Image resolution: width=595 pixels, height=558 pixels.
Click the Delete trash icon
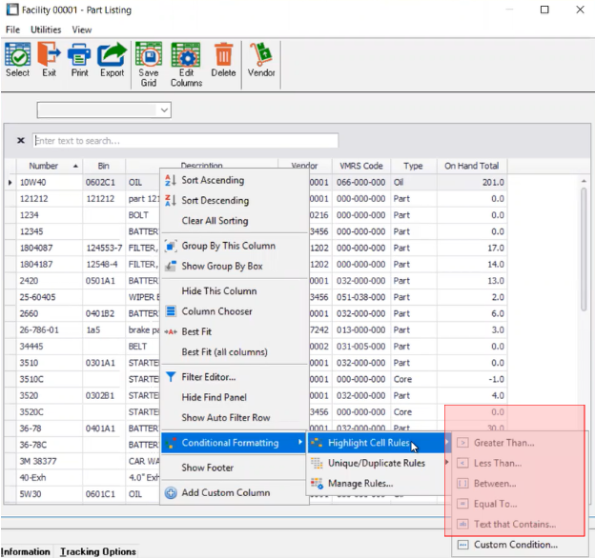click(x=223, y=59)
